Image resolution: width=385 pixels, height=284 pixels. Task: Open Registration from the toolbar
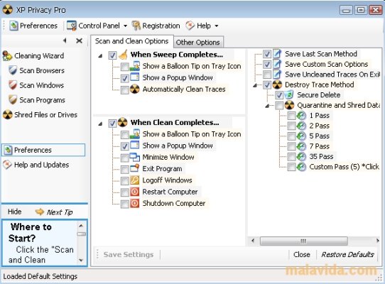point(156,26)
